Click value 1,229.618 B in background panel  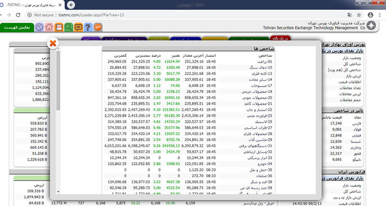pos(37,160)
